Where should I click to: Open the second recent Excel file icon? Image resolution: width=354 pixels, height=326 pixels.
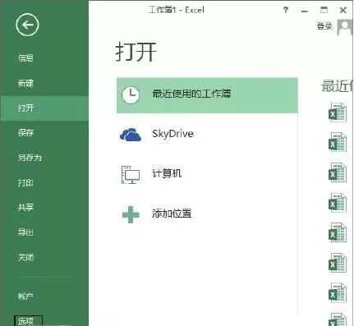click(x=338, y=143)
